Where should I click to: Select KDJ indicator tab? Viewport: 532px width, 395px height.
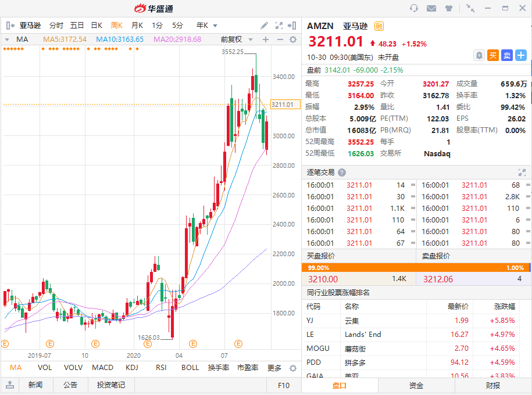131,368
